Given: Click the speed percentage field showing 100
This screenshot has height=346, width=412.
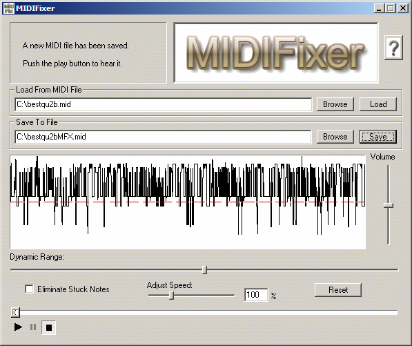Looking at the screenshot, I should (256, 295).
